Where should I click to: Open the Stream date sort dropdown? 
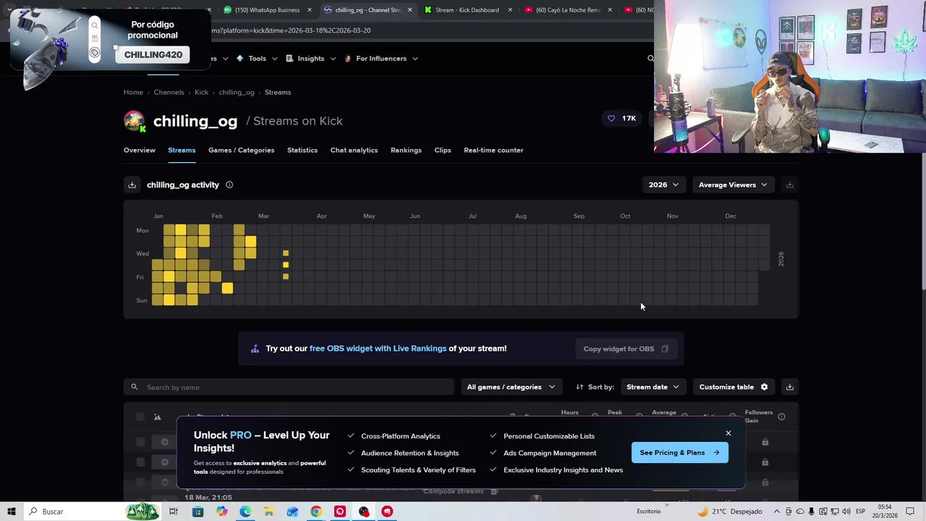pos(653,387)
